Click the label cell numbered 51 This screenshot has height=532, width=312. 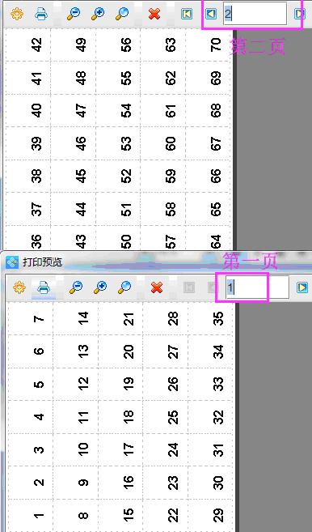click(118, 209)
